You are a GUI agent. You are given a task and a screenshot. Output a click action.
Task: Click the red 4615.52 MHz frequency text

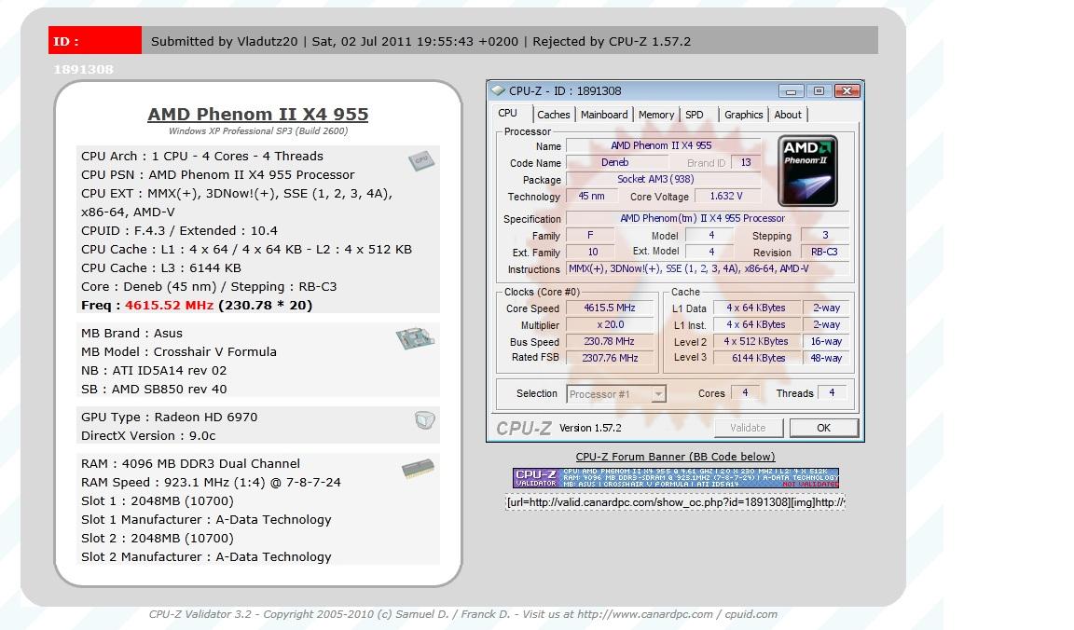pyautogui.click(x=169, y=306)
